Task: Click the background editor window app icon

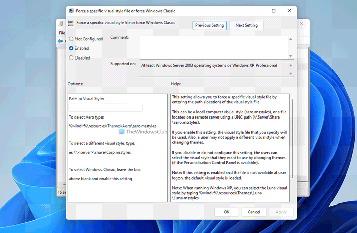Action: (61, 24)
